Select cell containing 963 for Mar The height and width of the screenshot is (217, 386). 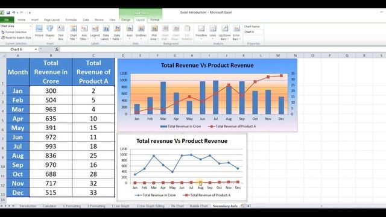pyautogui.click(x=51, y=109)
